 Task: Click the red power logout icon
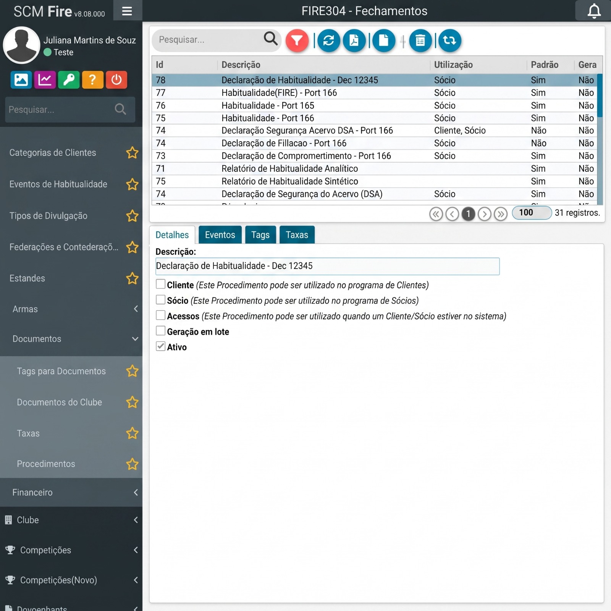click(x=116, y=80)
